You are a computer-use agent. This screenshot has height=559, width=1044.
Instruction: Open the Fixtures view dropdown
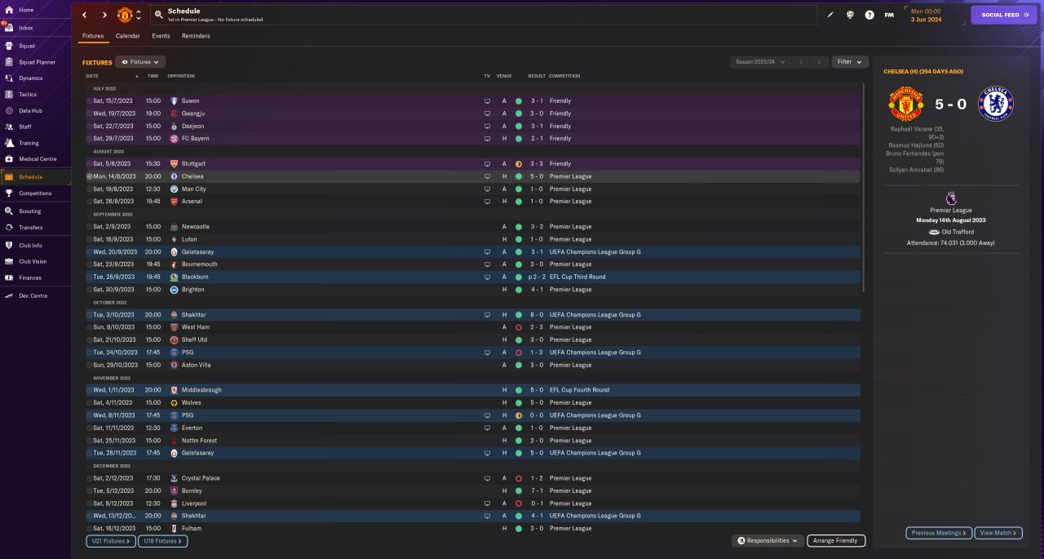pos(141,61)
